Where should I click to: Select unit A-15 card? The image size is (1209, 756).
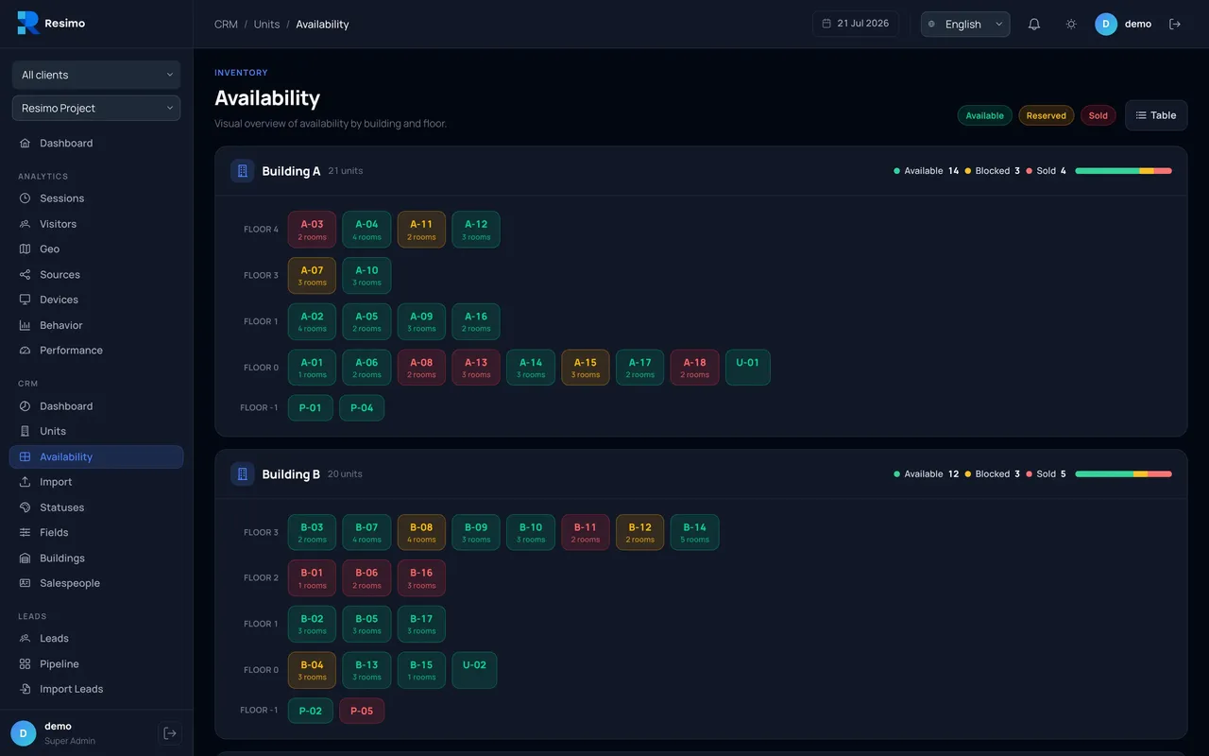(x=586, y=368)
